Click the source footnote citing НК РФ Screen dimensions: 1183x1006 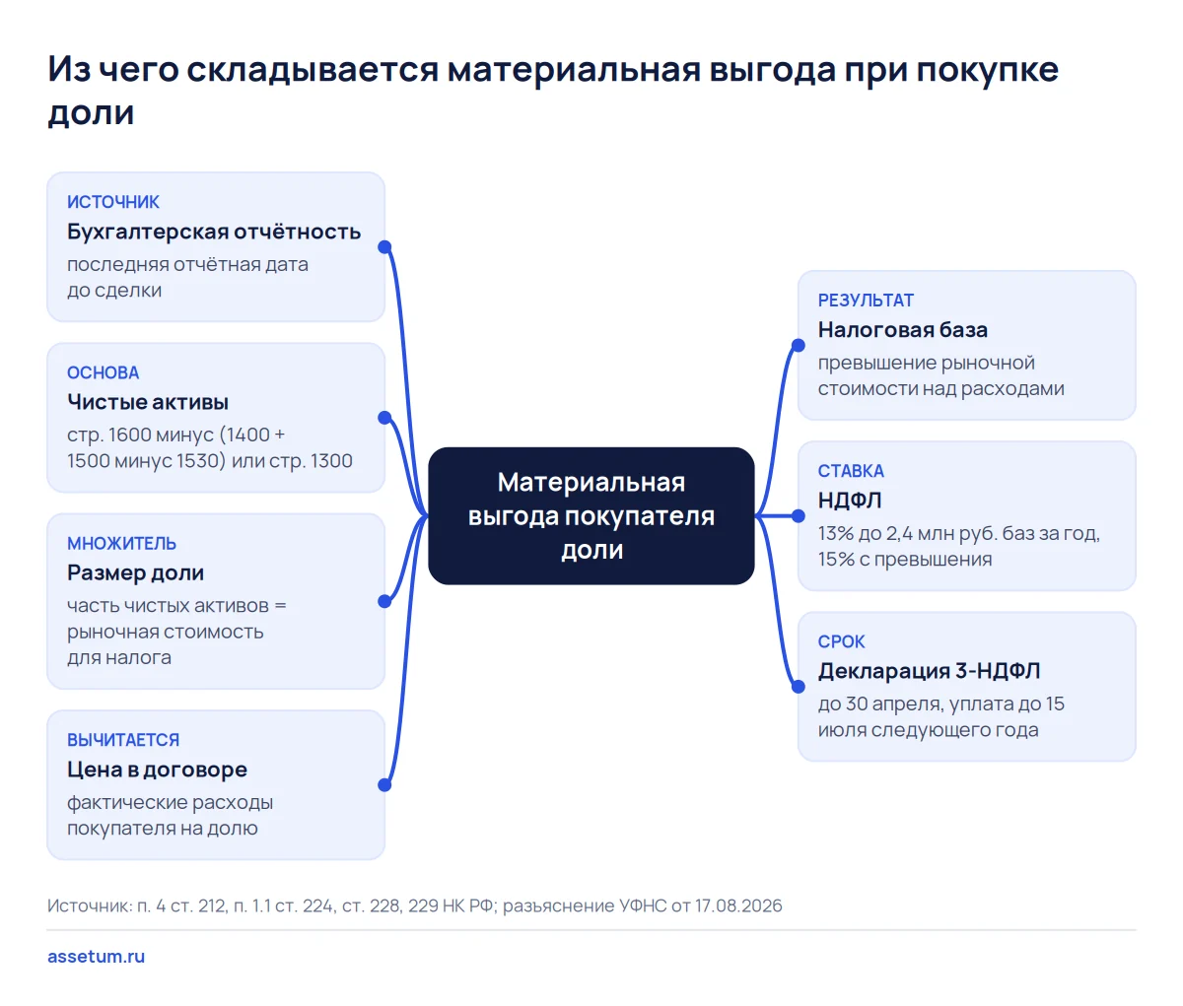click(x=414, y=905)
